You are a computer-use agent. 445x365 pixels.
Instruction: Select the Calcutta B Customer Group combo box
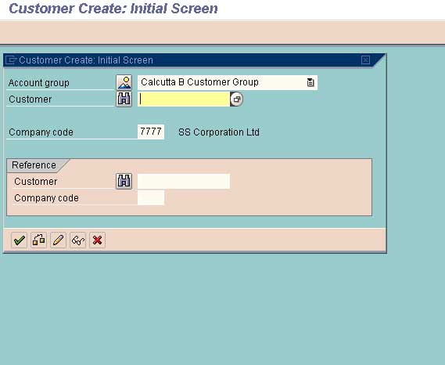pos(228,82)
